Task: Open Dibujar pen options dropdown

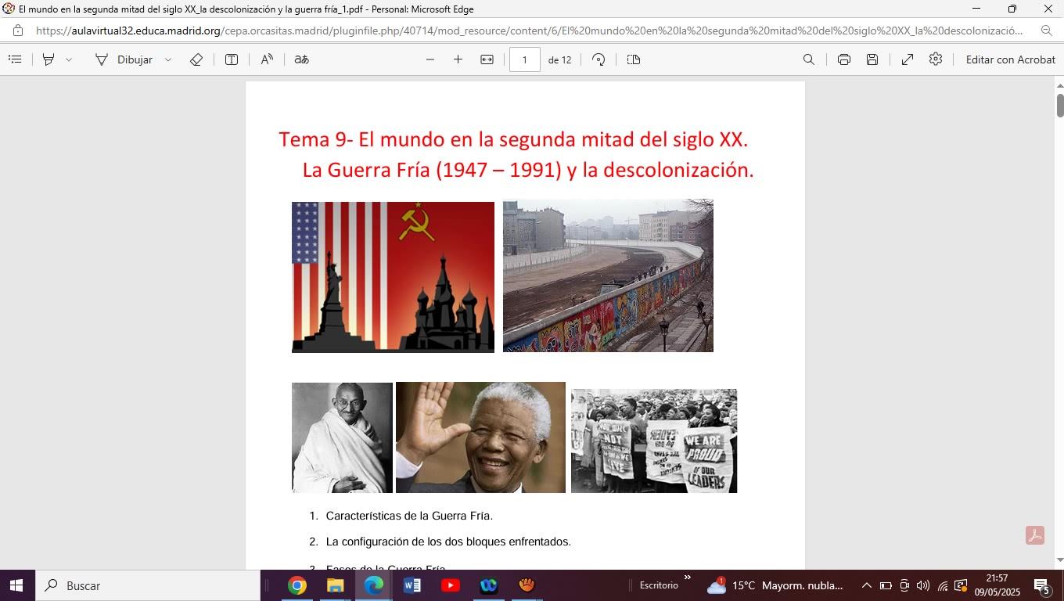Action: [167, 59]
